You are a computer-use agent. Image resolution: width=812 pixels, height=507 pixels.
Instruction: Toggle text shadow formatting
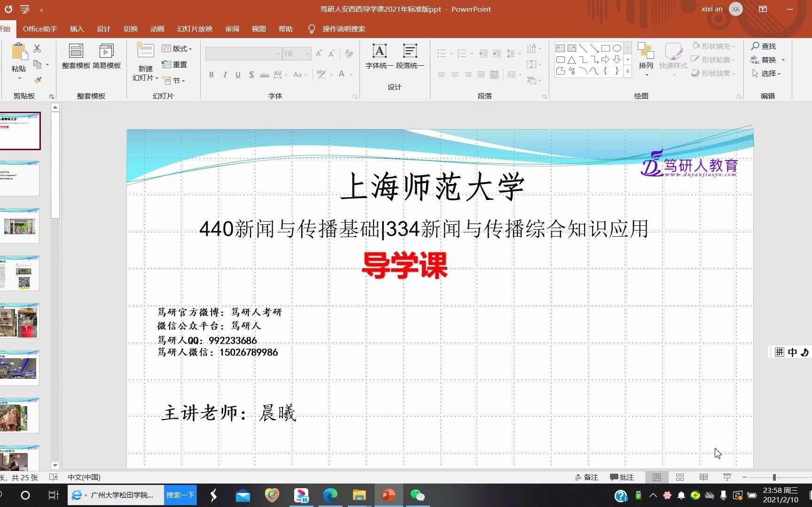251,75
